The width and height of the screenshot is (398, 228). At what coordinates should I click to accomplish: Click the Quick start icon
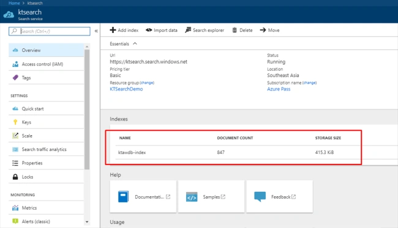[x=15, y=109]
